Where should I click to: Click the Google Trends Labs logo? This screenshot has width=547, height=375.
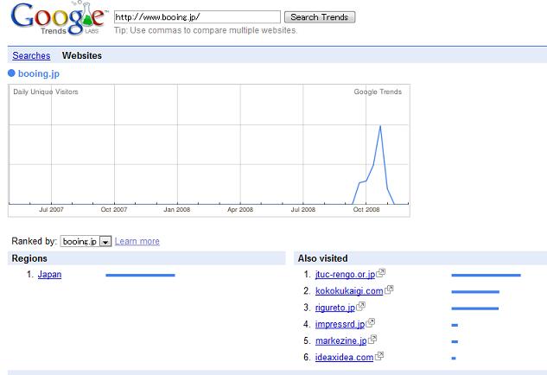click(x=58, y=18)
